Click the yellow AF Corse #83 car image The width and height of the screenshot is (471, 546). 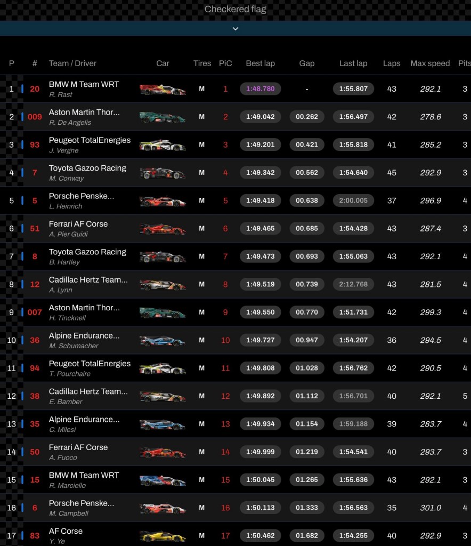point(163,536)
